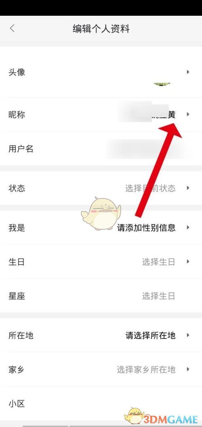Open the 小区 row

pyautogui.click(x=101, y=404)
